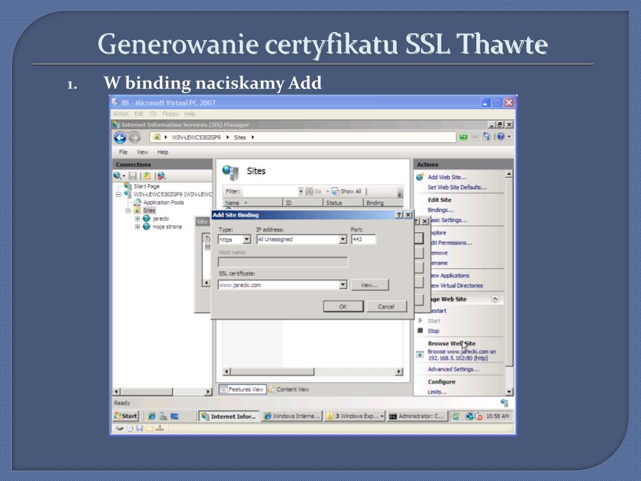The width and height of the screenshot is (641, 481).
Task: Click the show desktop quick launch icon
Action: (175, 416)
